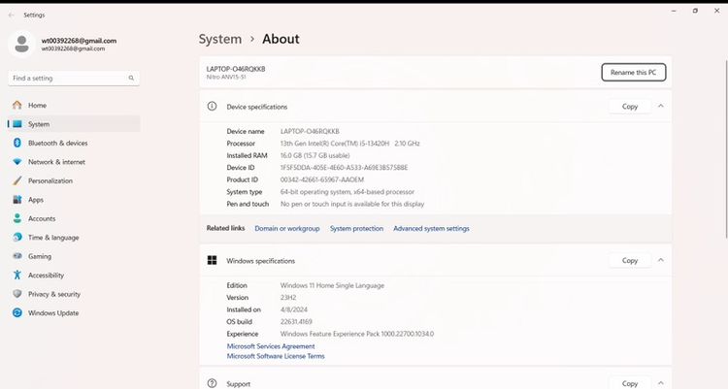Click the Gaming controller icon
Screen dimensions: 728x389
pyautogui.click(x=17, y=256)
